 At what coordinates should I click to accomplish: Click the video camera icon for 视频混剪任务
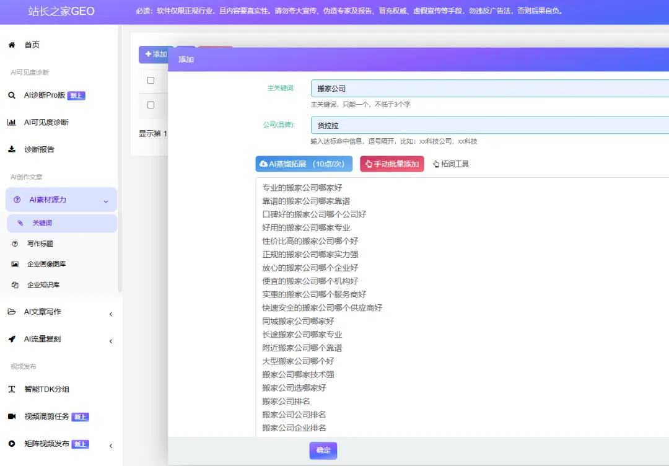tap(12, 416)
